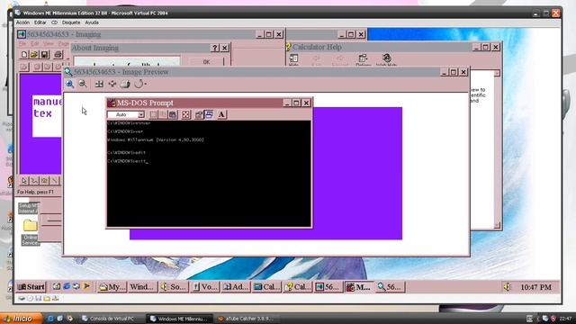
Task: Click the New document icon in Imaging toolbar
Action: click(x=24, y=55)
